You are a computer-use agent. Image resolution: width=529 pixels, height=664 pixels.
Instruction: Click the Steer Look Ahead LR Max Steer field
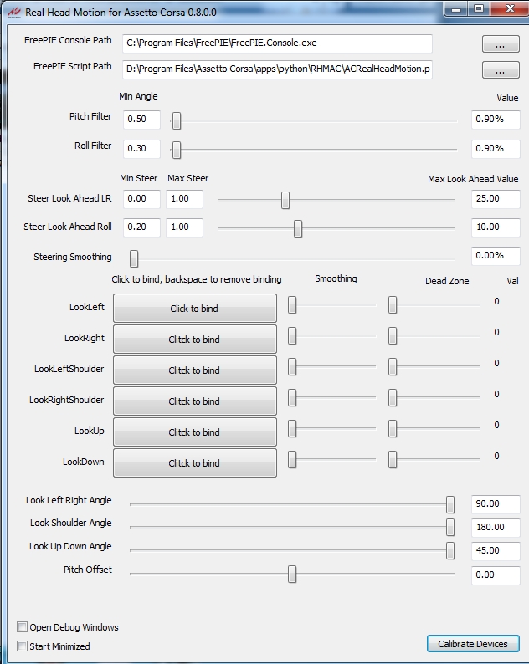coord(184,199)
